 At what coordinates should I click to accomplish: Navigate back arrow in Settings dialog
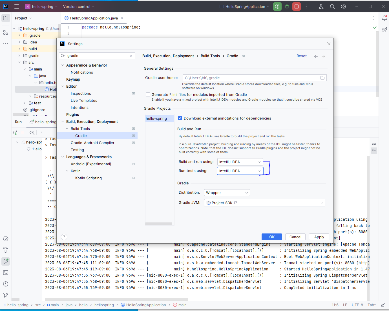click(x=316, y=56)
